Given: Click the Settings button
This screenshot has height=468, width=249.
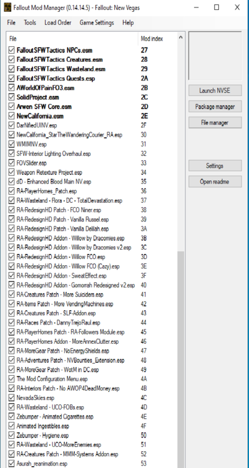Looking at the screenshot, I should pos(215,165).
